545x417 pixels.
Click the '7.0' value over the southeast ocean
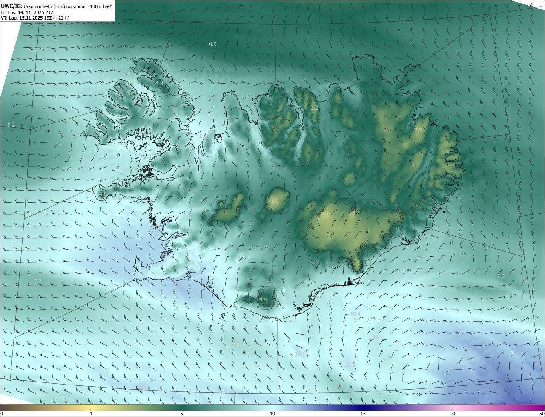tap(501, 276)
